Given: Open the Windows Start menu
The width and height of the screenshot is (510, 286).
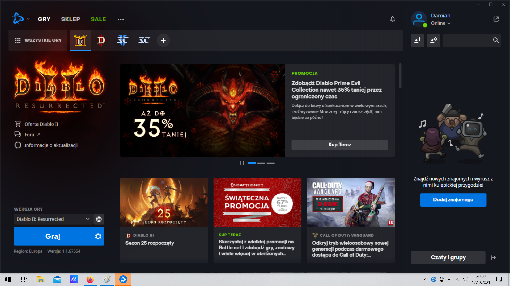Looking at the screenshot, I should pos(8,279).
